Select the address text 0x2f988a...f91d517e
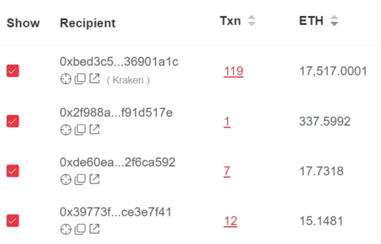The image size is (381, 244). point(116,113)
